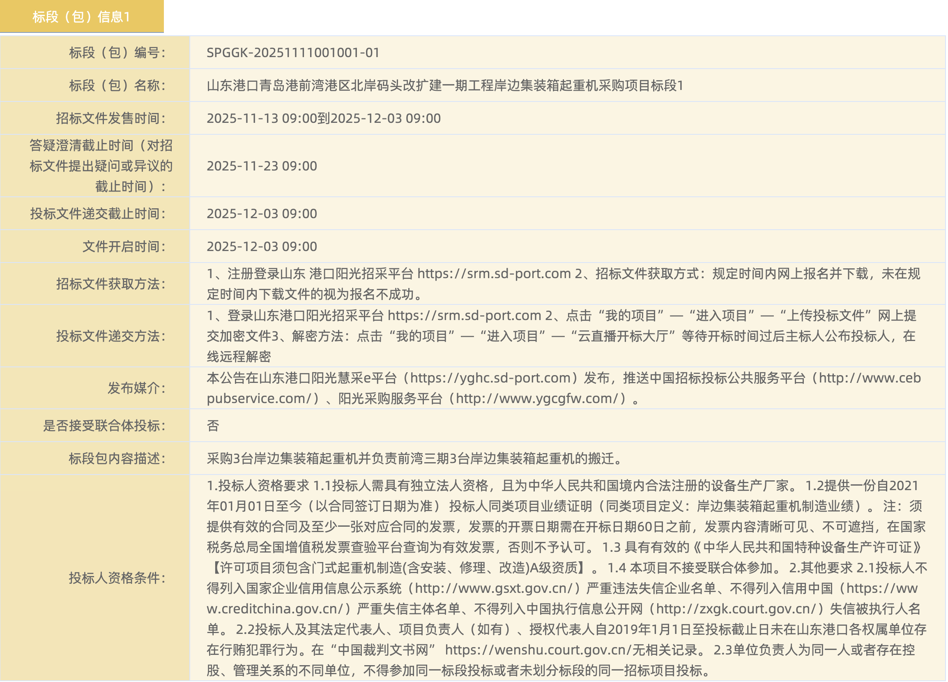
Task: Click the 答疑澄清截止时间 label cell
Action: pos(100,166)
